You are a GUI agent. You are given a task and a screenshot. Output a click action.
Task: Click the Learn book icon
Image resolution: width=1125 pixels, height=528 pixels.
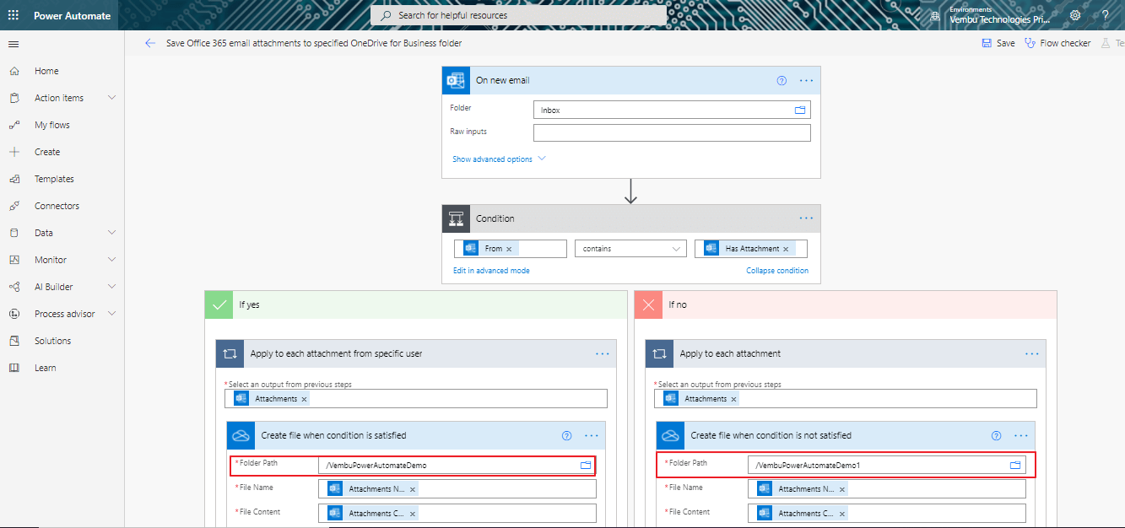(x=14, y=368)
